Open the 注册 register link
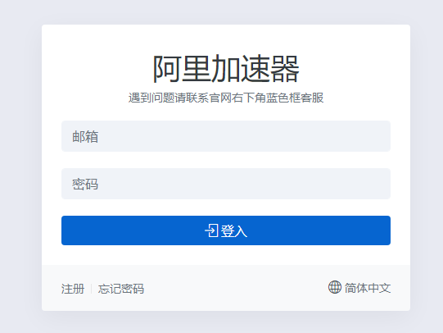Viewport: 443px width, 333px height. [x=73, y=289]
